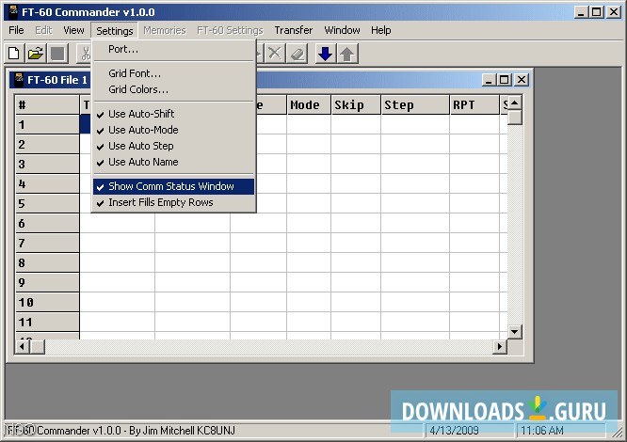Click the Delete X toolbar icon
This screenshot has width=627, height=442.
click(x=275, y=54)
